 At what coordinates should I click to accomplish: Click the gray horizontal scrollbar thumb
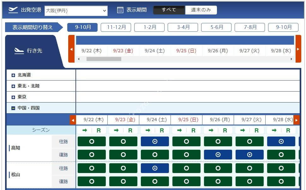pyautogui.click(x=104, y=59)
